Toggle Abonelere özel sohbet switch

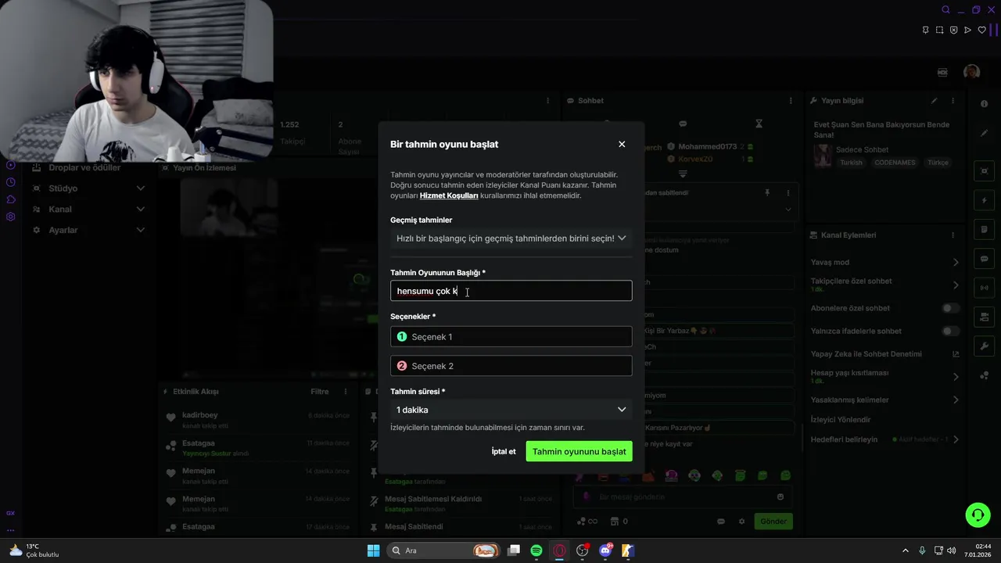(950, 308)
